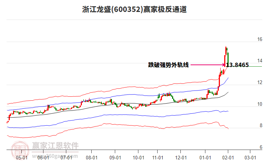Click the 跌破强势外轨线 annotation label
Image resolution: width=263 pixels, height=163 pixels.
(168, 65)
